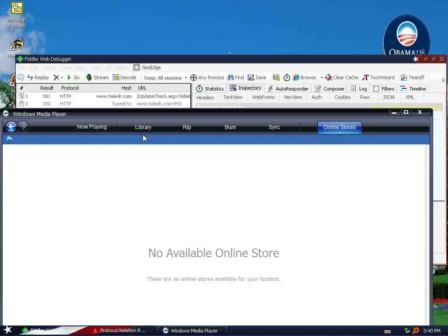This screenshot has height=336, width=448.
Task: Click the Browse Internet Explorer icon
Action: click(x=296, y=77)
